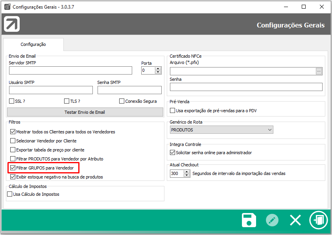Close the Configurações Gerais window
332x235 pixels.
coord(322,7)
